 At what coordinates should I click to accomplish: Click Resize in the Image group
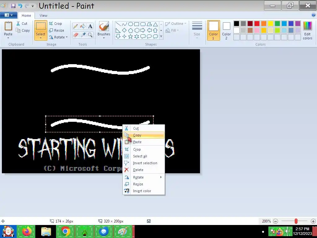(56, 30)
